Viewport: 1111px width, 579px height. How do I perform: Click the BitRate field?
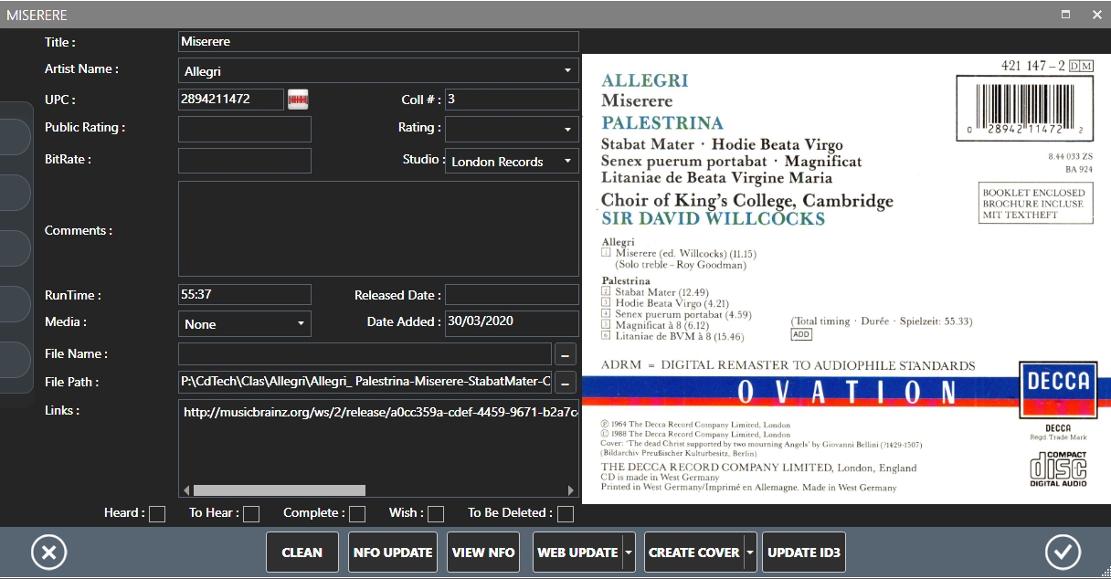(245, 161)
